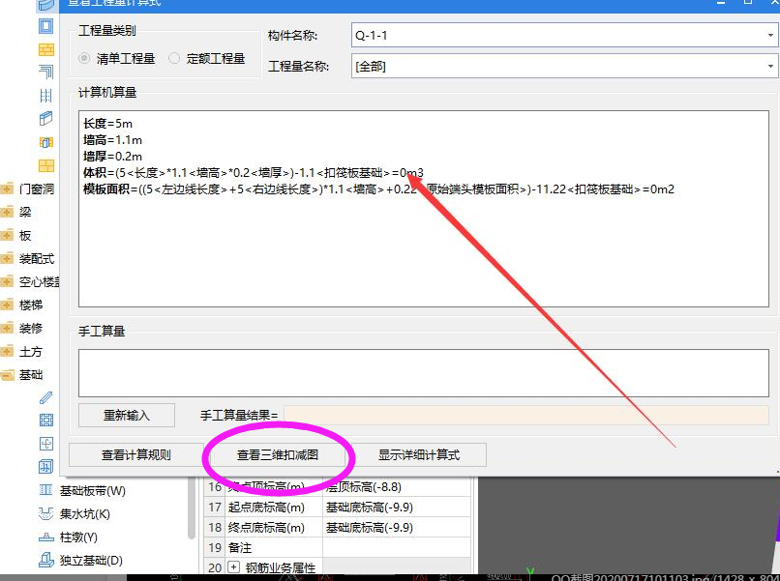Expand the 楼梯 folder
The height and width of the screenshot is (581, 780).
(x=7, y=305)
